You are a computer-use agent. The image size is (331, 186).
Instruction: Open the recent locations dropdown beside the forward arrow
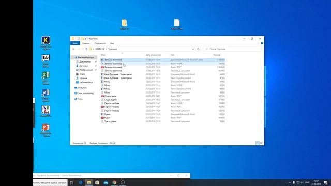(83, 49)
